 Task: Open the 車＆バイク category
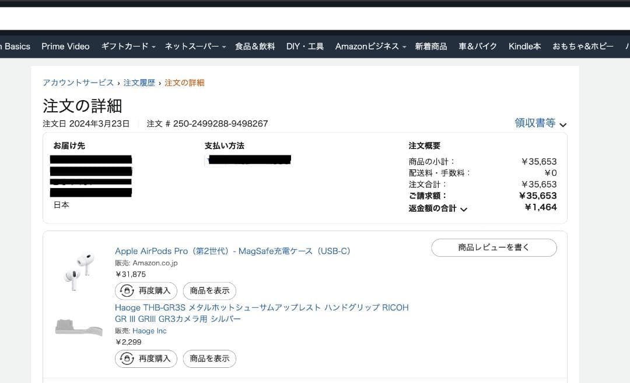pyautogui.click(x=477, y=46)
